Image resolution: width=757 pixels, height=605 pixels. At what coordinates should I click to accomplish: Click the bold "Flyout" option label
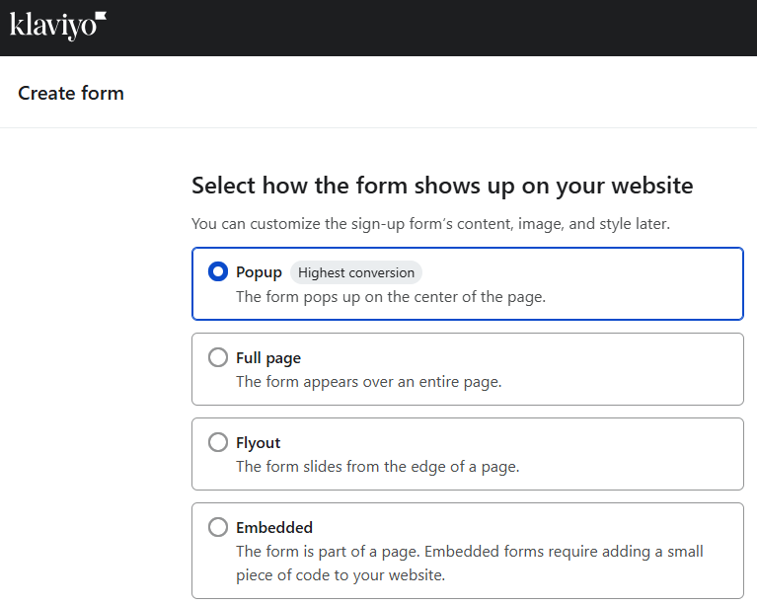pyautogui.click(x=259, y=442)
